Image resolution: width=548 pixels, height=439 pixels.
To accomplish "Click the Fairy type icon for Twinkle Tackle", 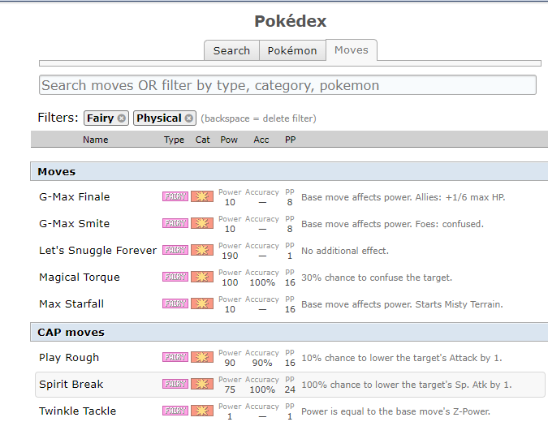I will point(175,411).
